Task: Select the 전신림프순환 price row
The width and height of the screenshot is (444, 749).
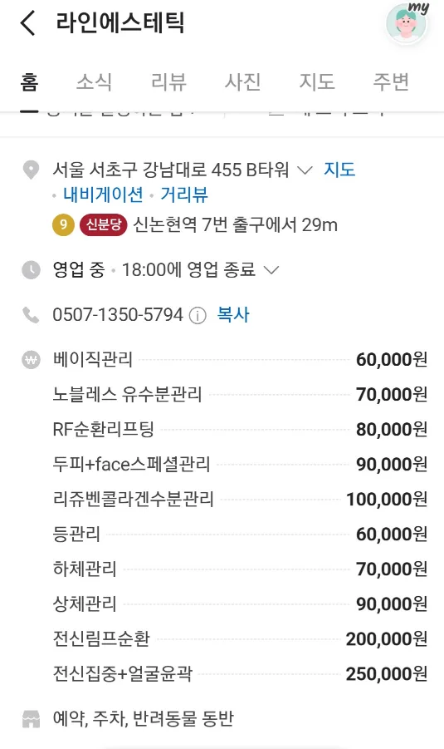Action: [240, 639]
